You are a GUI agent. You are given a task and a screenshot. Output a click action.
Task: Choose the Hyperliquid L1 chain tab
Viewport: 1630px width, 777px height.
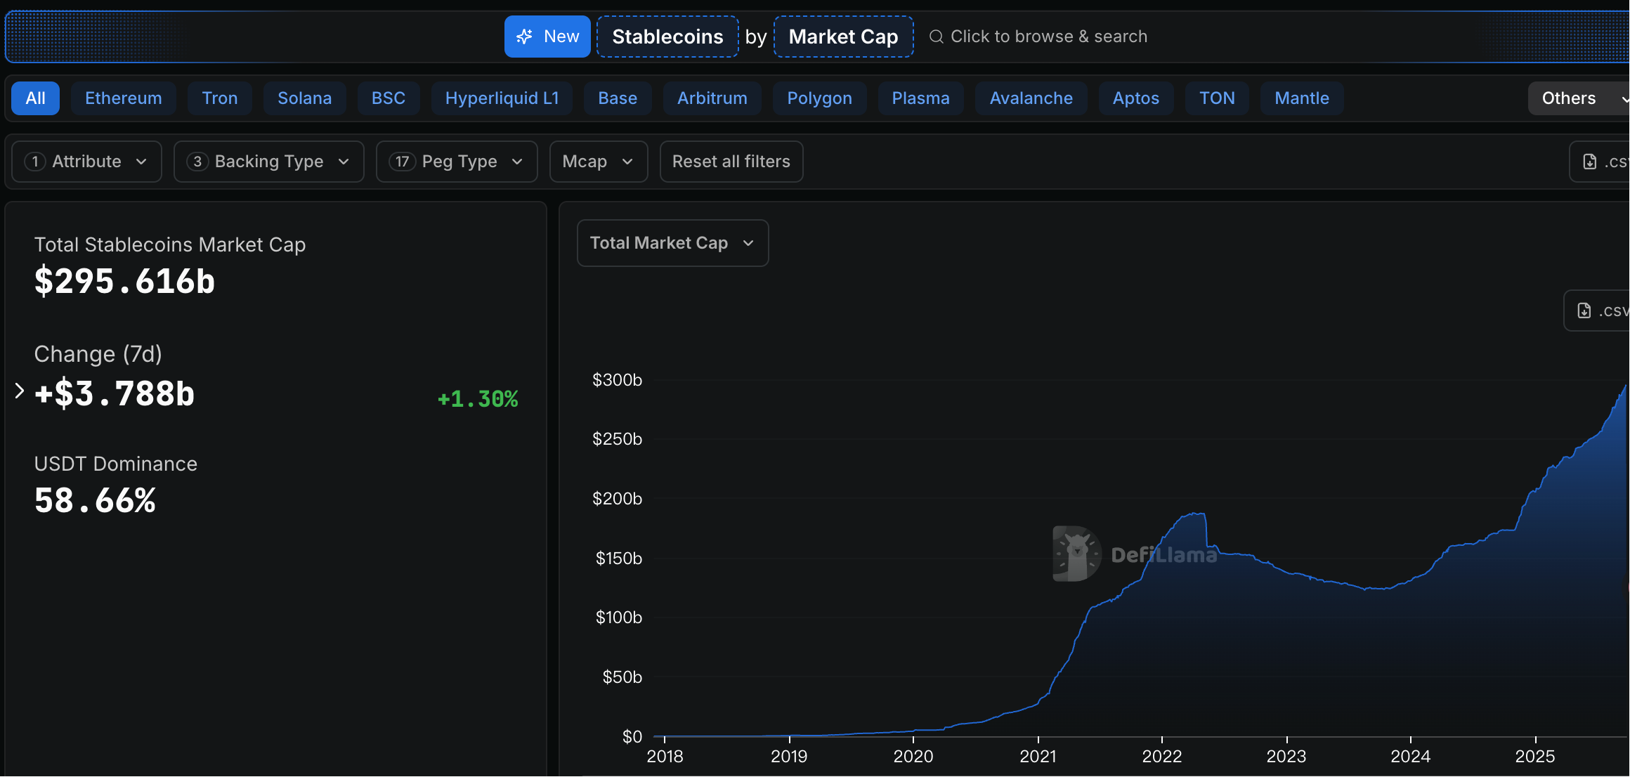coord(502,98)
